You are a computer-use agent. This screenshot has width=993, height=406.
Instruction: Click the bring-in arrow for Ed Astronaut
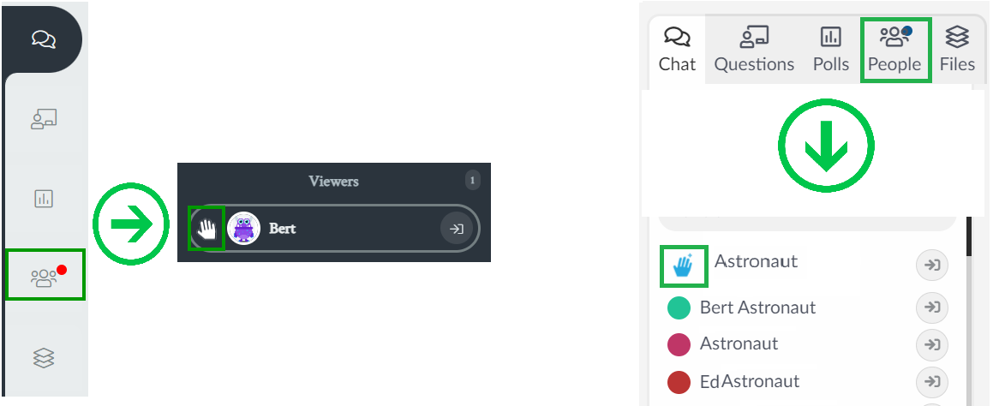pos(932,381)
